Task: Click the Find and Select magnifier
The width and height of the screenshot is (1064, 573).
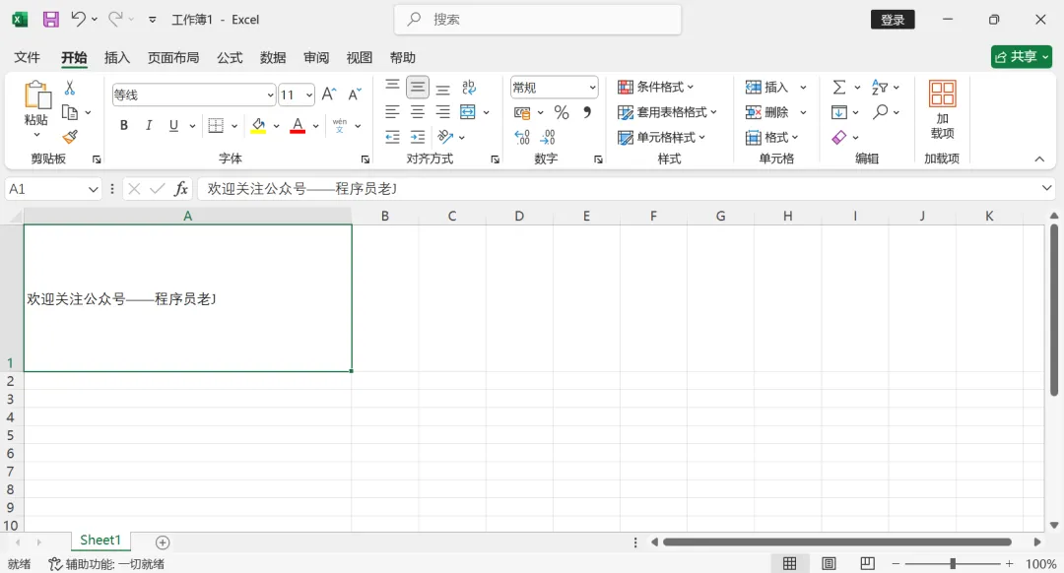Action: tap(880, 112)
